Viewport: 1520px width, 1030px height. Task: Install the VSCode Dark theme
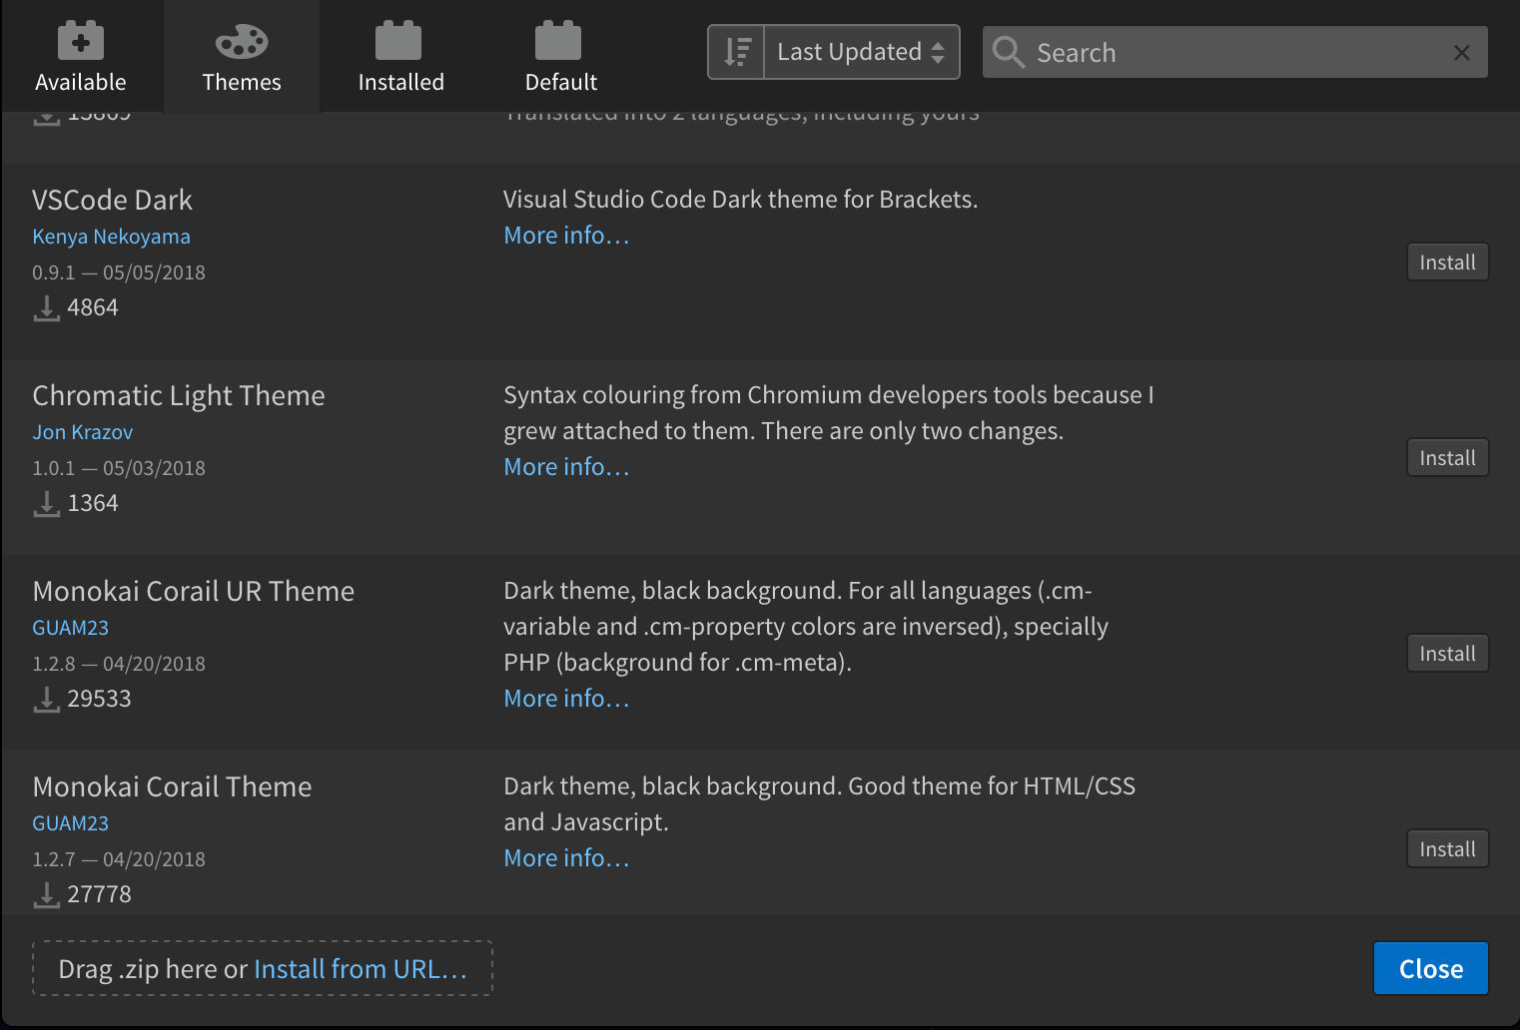[1447, 261]
